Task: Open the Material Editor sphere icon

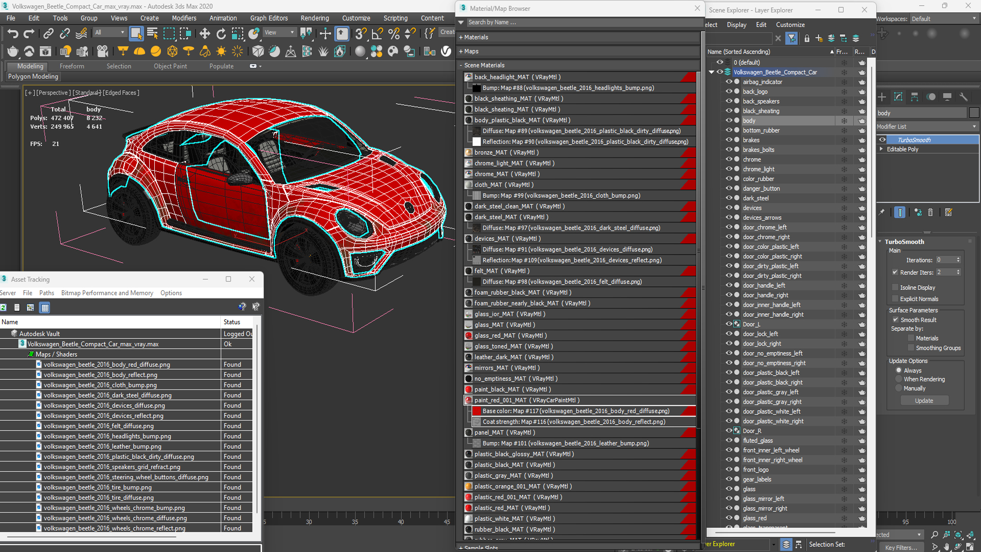Action: (x=360, y=51)
